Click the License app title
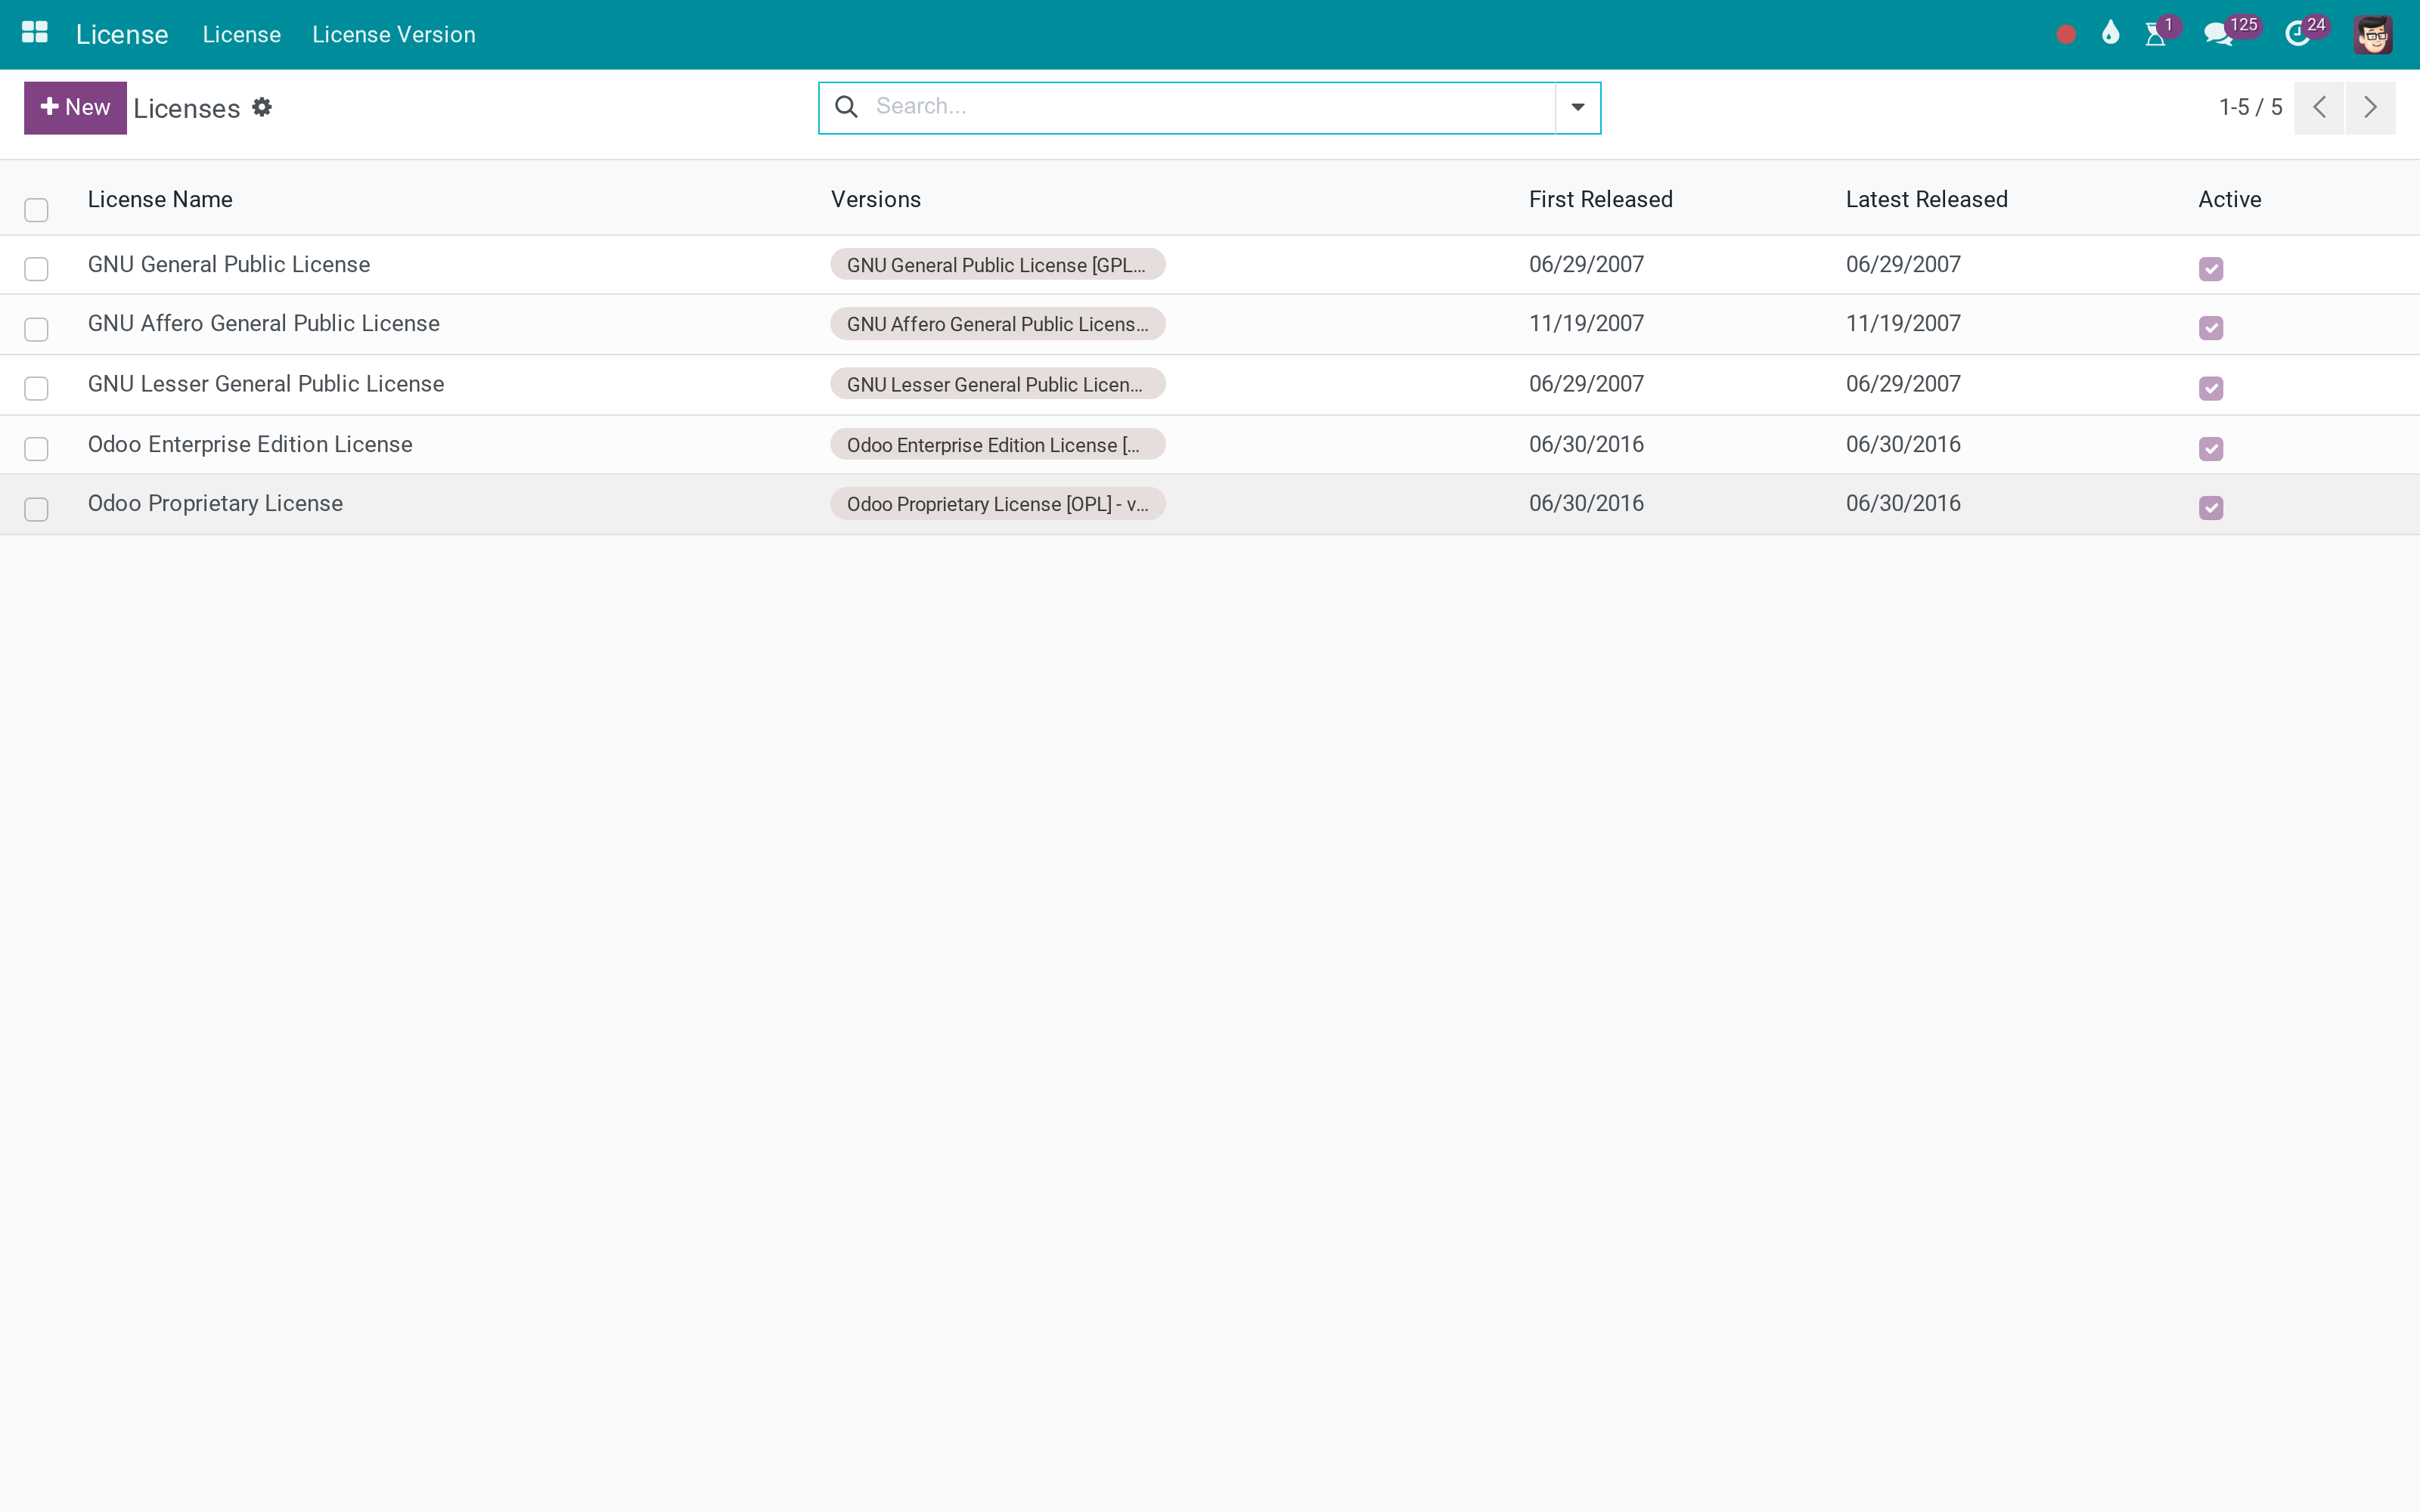The image size is (2420, 1512). point(122,35)
